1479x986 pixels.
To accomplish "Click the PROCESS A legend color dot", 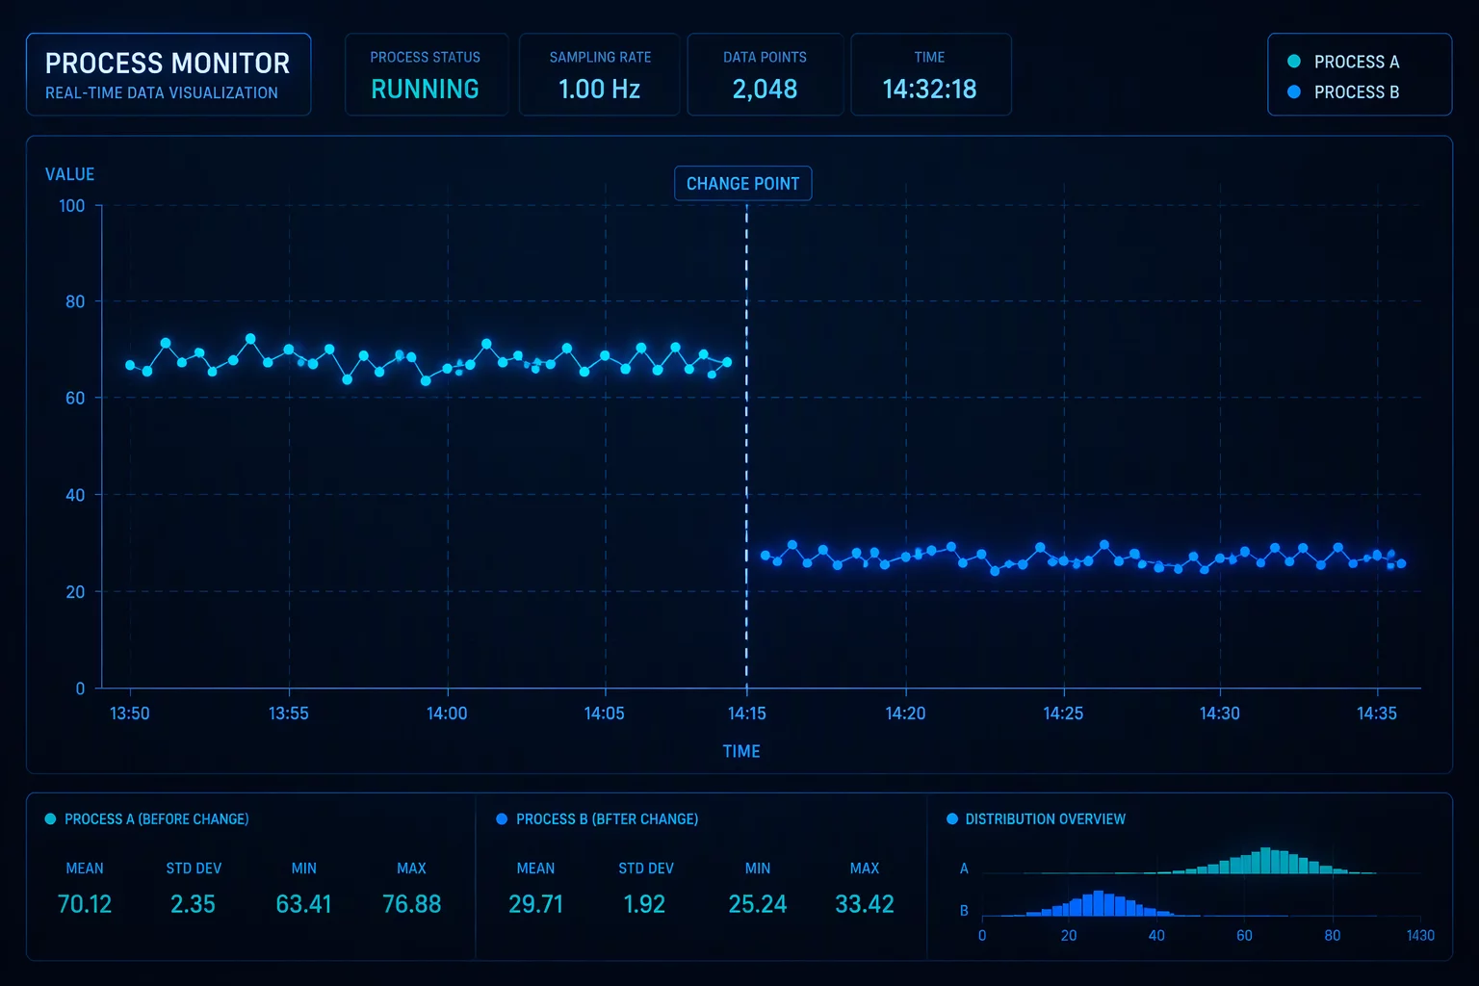I will pyautogui.click(x=1294, y=62).
